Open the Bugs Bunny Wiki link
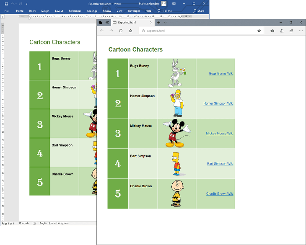The width and height of the screenshot is (306, 245). 221,73
